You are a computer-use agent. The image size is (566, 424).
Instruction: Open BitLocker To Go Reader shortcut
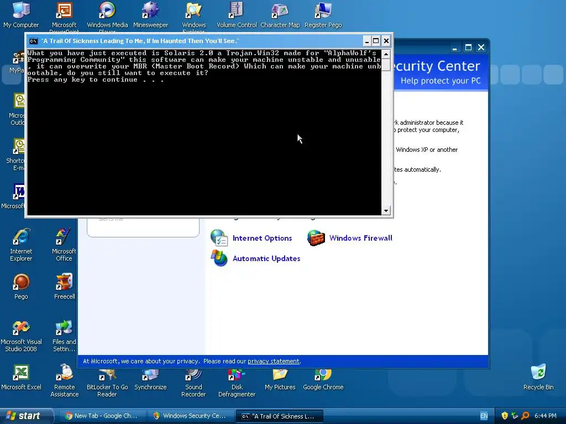point(107,383)
